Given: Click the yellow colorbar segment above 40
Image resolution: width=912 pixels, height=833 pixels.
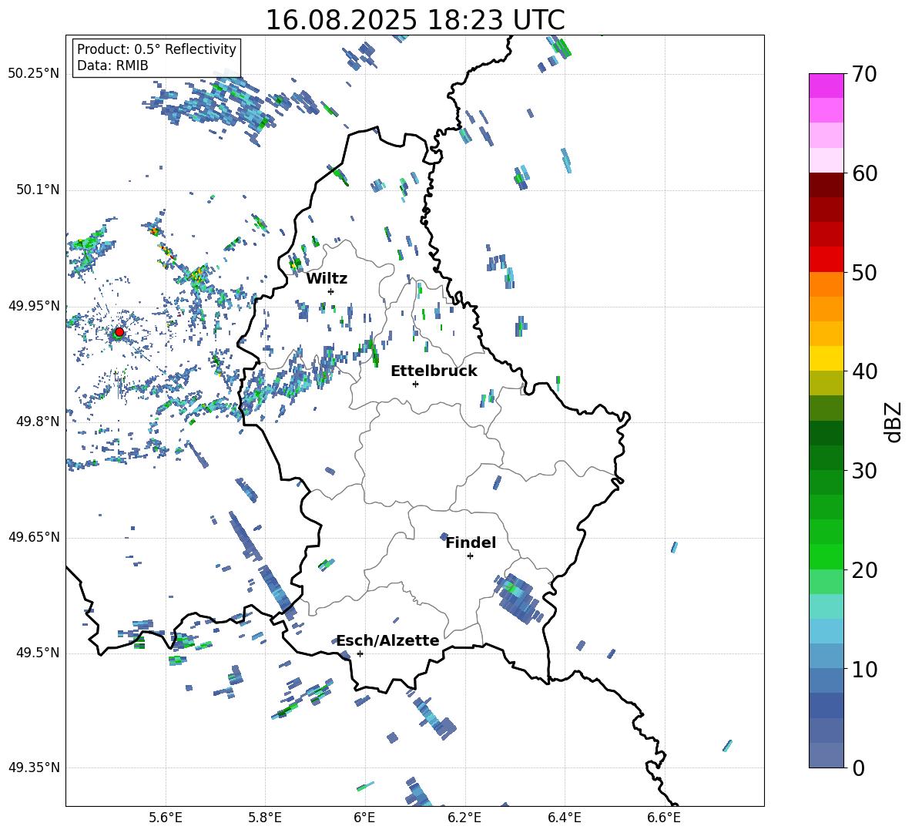Looking at the screenshot, I should [826, 358].
